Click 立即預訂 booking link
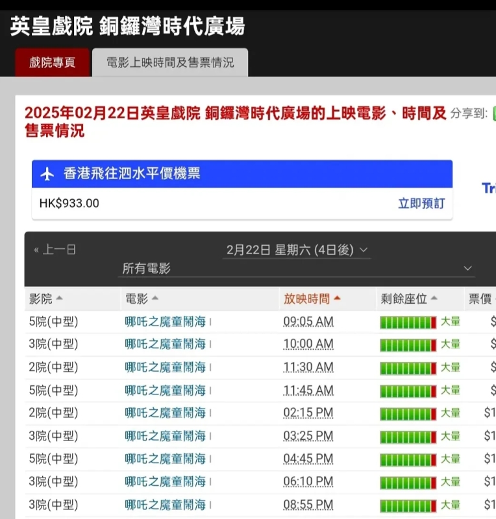496x519 pixels. (421, 203)
